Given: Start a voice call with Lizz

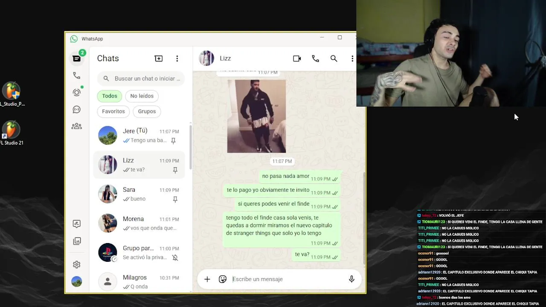Looking at the screenshot, I should click(315, 58).
